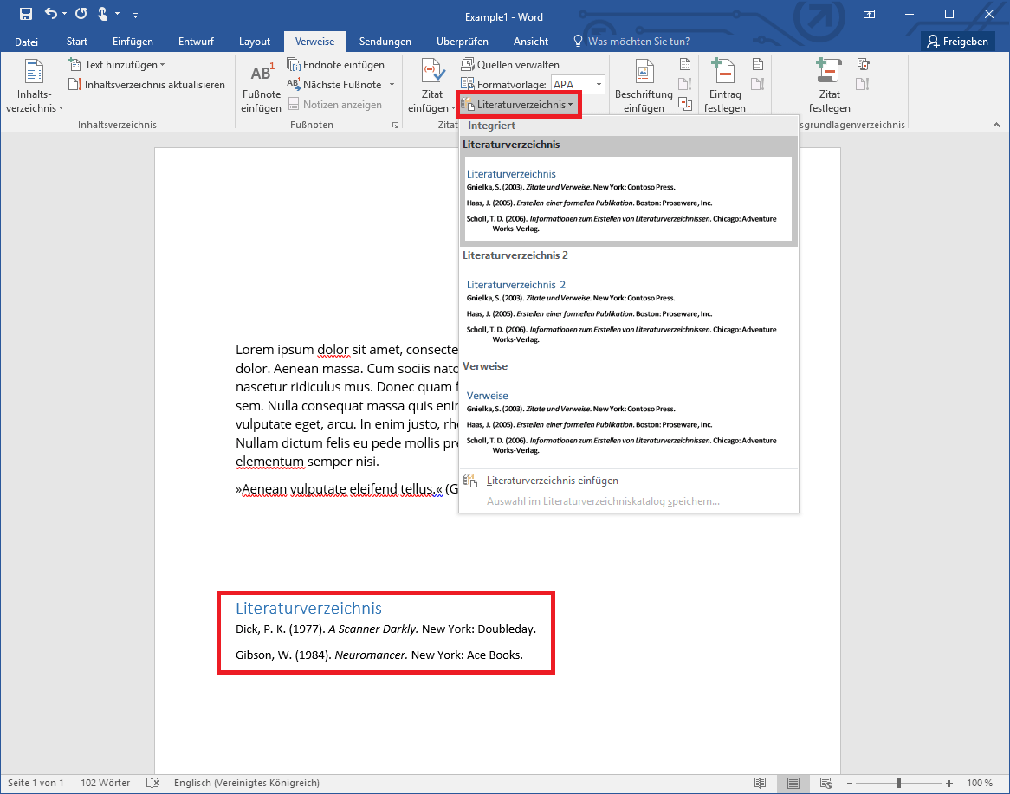The width and height of the screenshot is (1010, 794).
Task: Click Beschriftung einfügen icon
Action: coord(644,87)
